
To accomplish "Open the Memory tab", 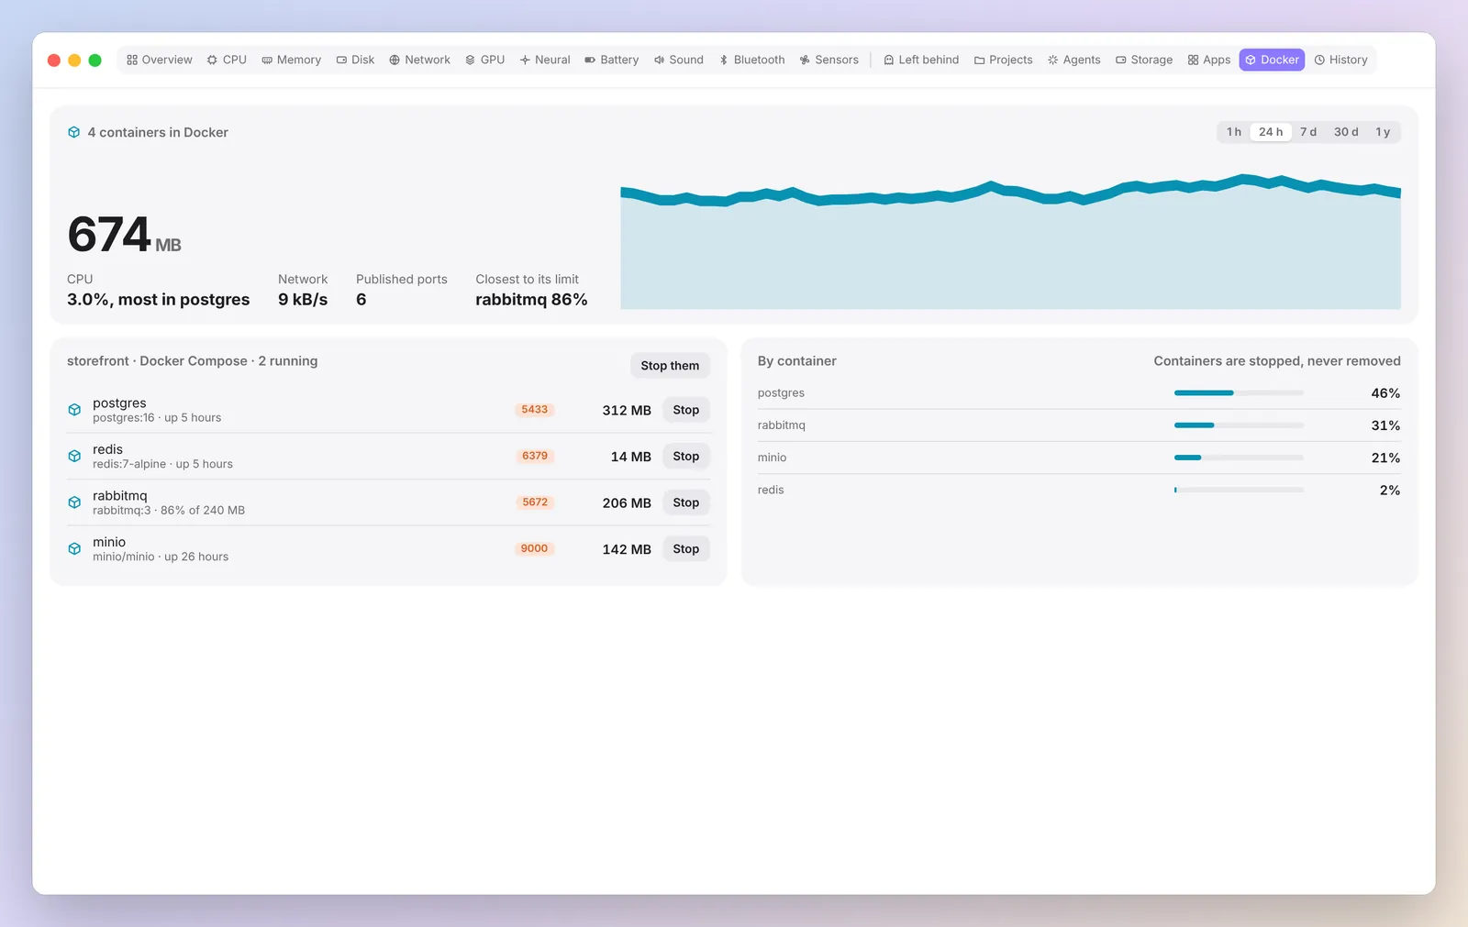I will tap(292, 60).
